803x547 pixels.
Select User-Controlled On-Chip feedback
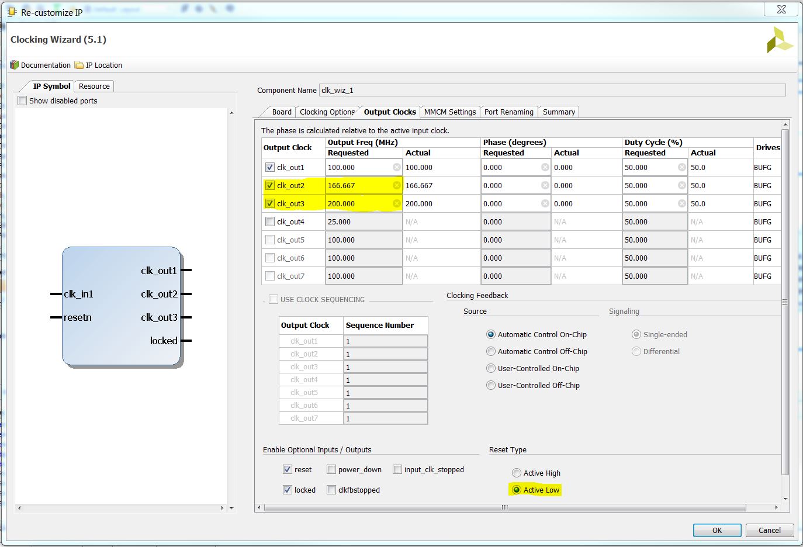[491, 368]
